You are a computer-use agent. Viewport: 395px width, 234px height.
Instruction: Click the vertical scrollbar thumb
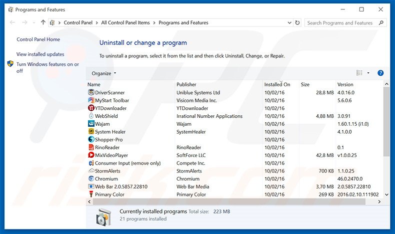(386, 122)
